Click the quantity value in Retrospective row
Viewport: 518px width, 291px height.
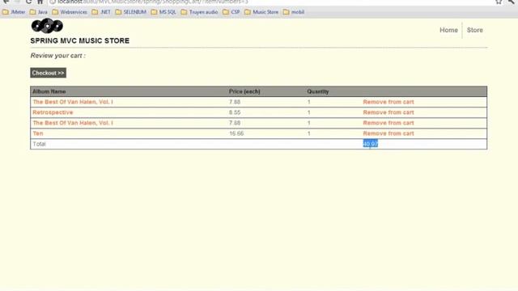point(309,112)
